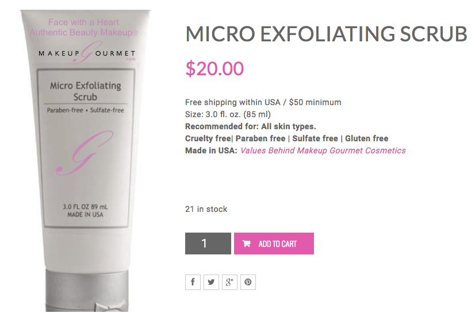Click the pink G logo on tube
The image size is (475, 313).
(85, 153)
